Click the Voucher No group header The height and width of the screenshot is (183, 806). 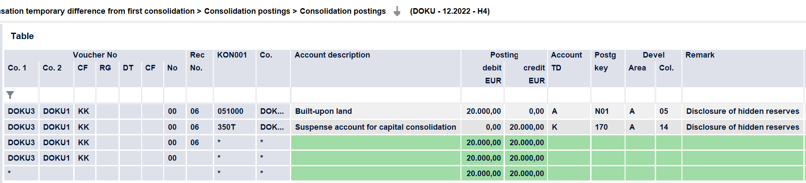[95, 55]
